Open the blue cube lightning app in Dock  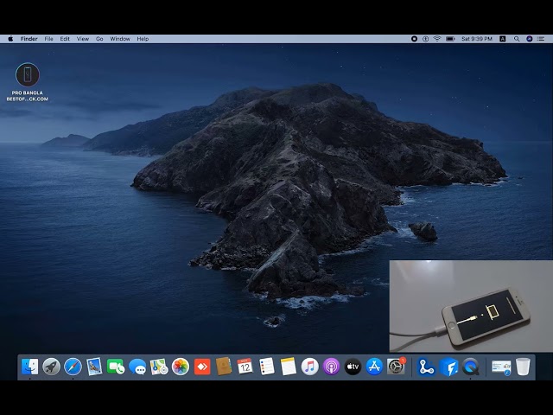(448, 367)
